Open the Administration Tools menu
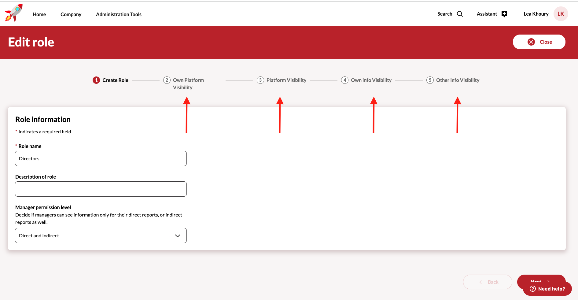This screenshot has width=578, height=300. click(x=119, y=14)
